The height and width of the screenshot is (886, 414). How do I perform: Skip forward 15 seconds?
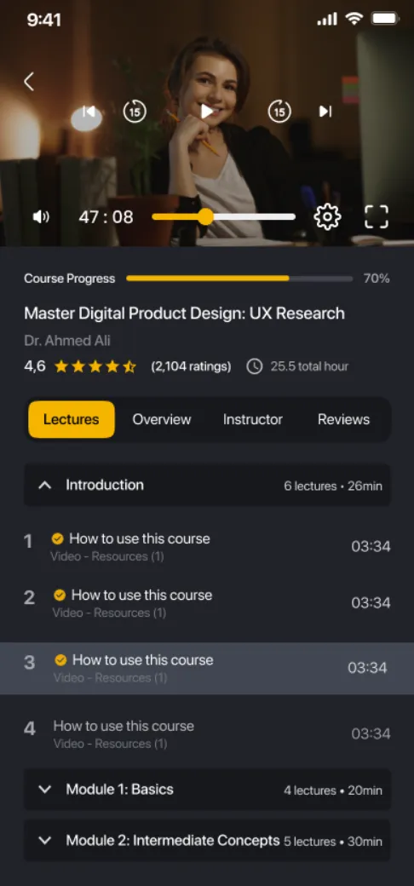279,112
